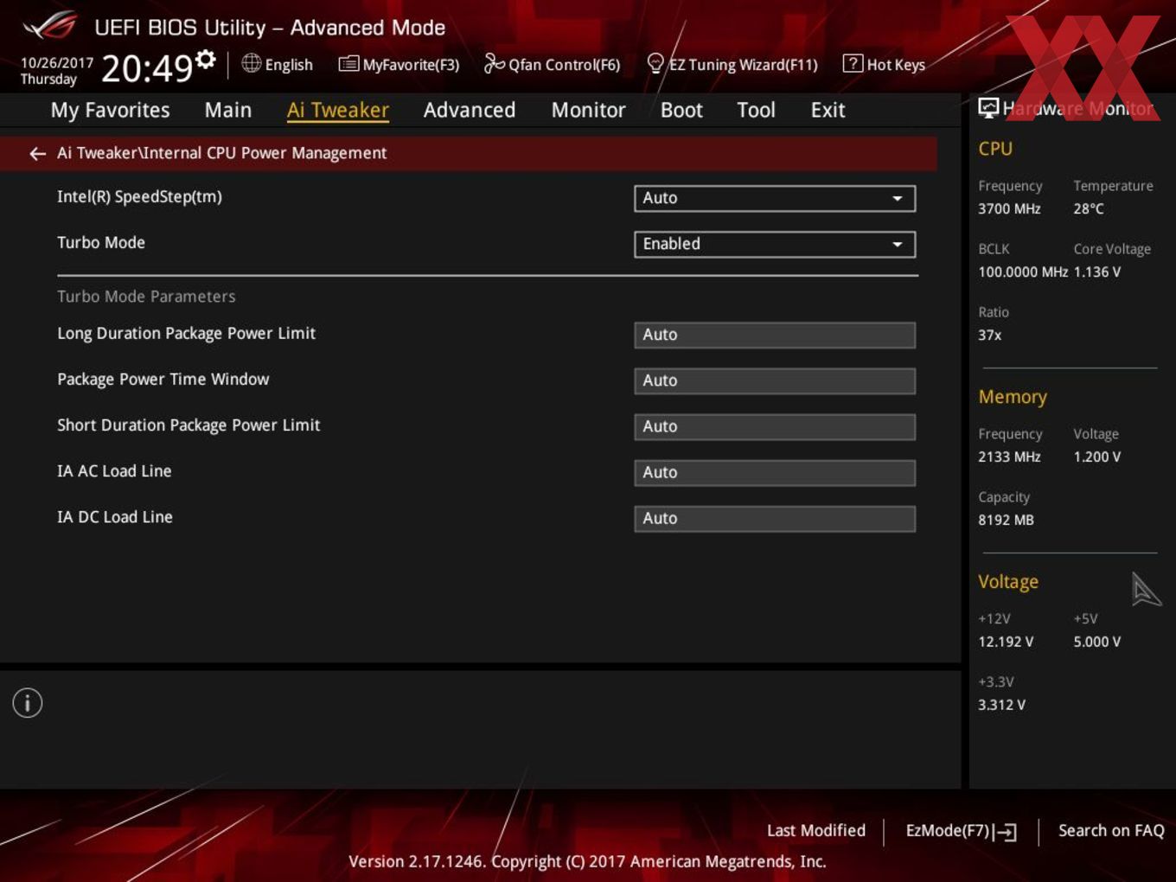Click the EZ Tuning Wizard bulb icon

click(x=655, y=63)
